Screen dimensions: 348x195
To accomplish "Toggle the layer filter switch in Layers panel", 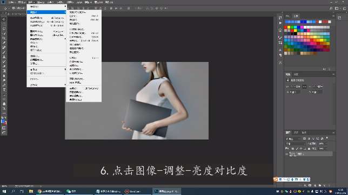I will [327, 138].
